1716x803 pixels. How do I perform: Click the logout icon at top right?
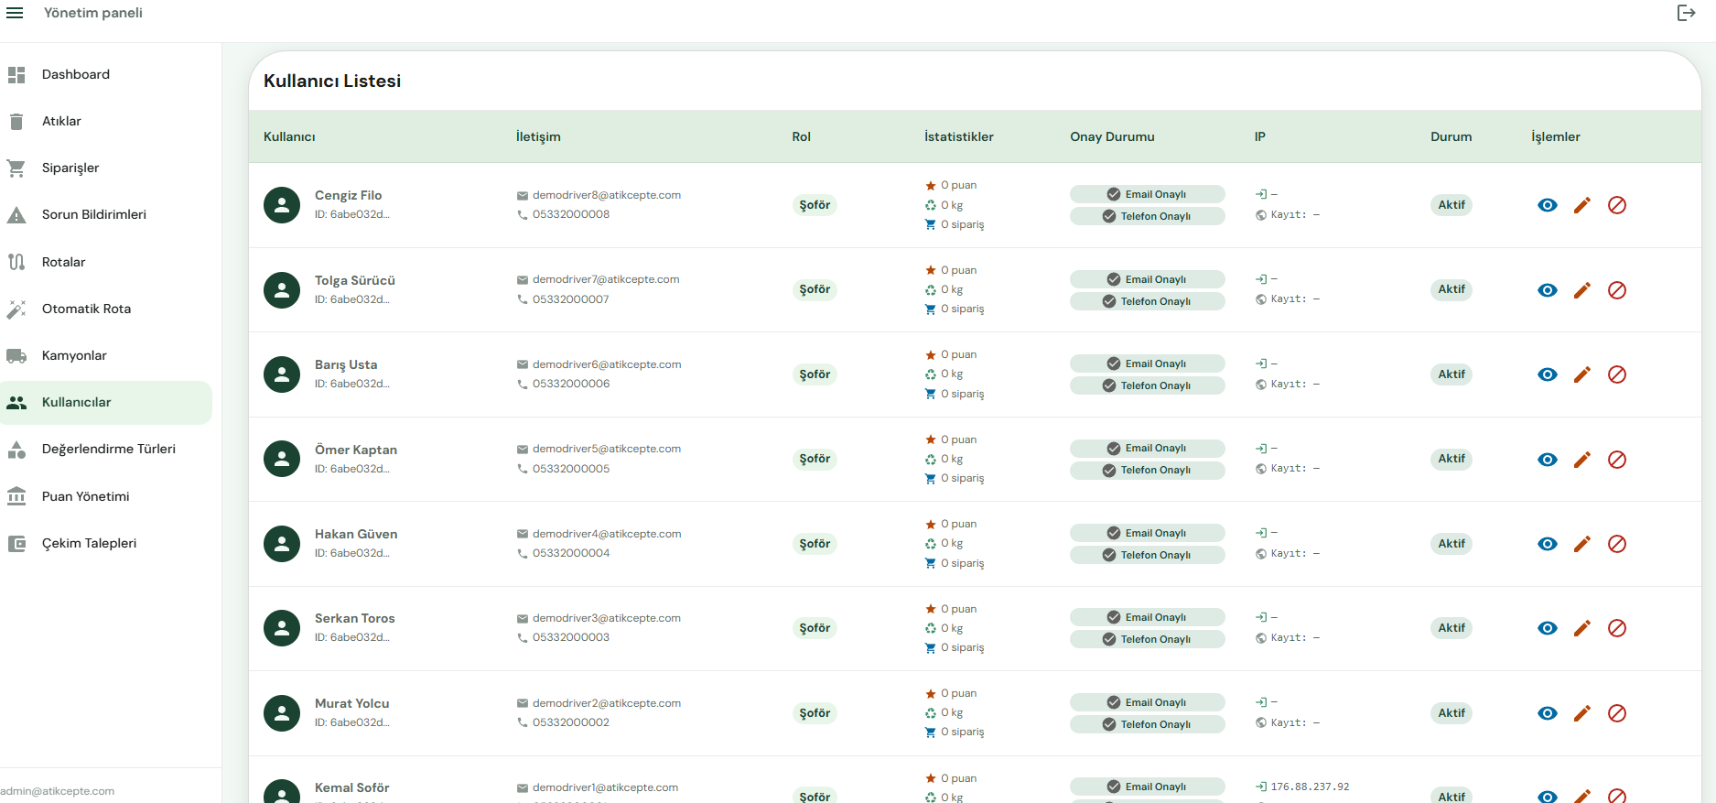click(1686, 13)
